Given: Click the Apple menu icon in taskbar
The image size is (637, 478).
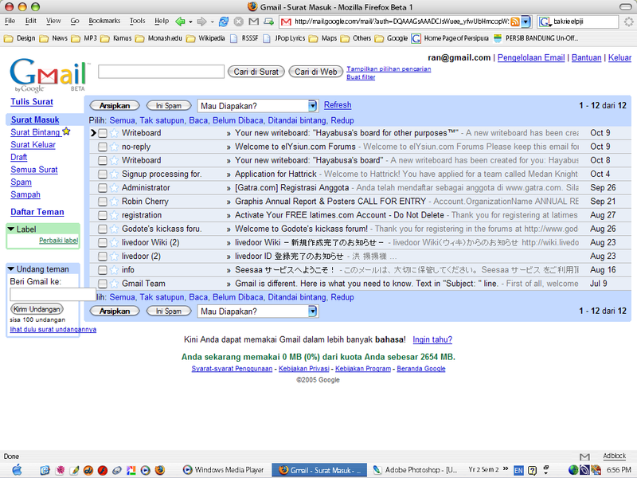Looking at the screenshot, I should point(16,470).
